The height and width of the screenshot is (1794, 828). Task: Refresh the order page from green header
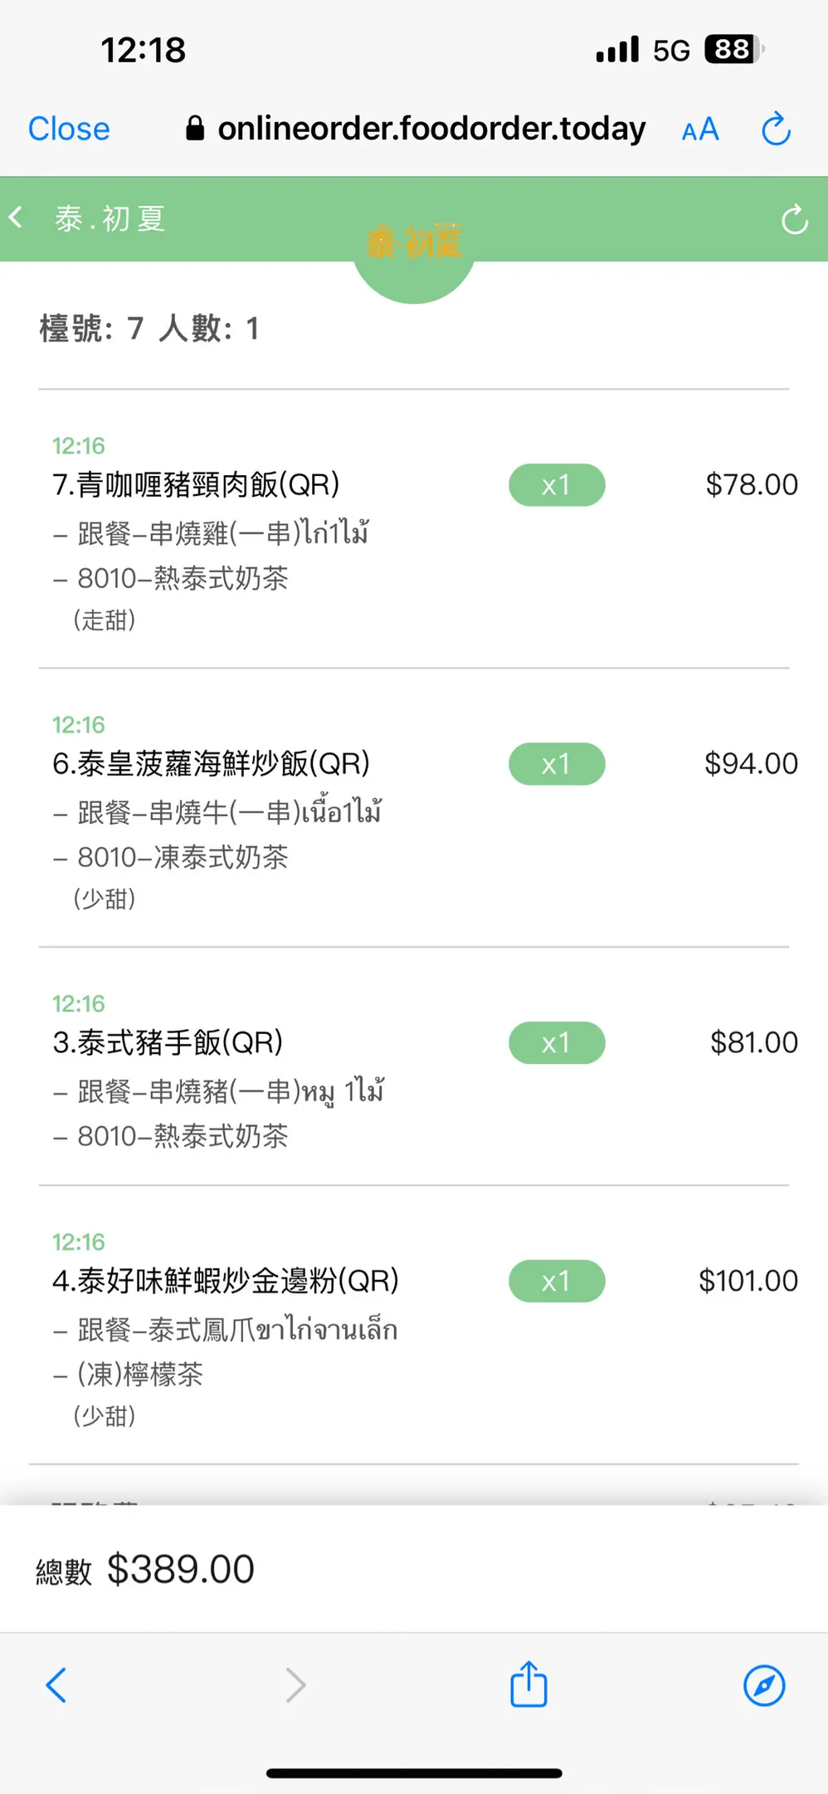[x=794, y=220]
